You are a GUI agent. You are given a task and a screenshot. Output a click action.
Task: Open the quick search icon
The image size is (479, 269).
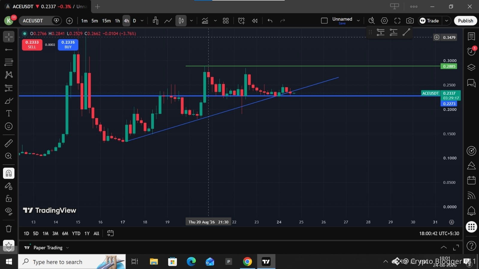pyautogui.click(x=372, y=21)
